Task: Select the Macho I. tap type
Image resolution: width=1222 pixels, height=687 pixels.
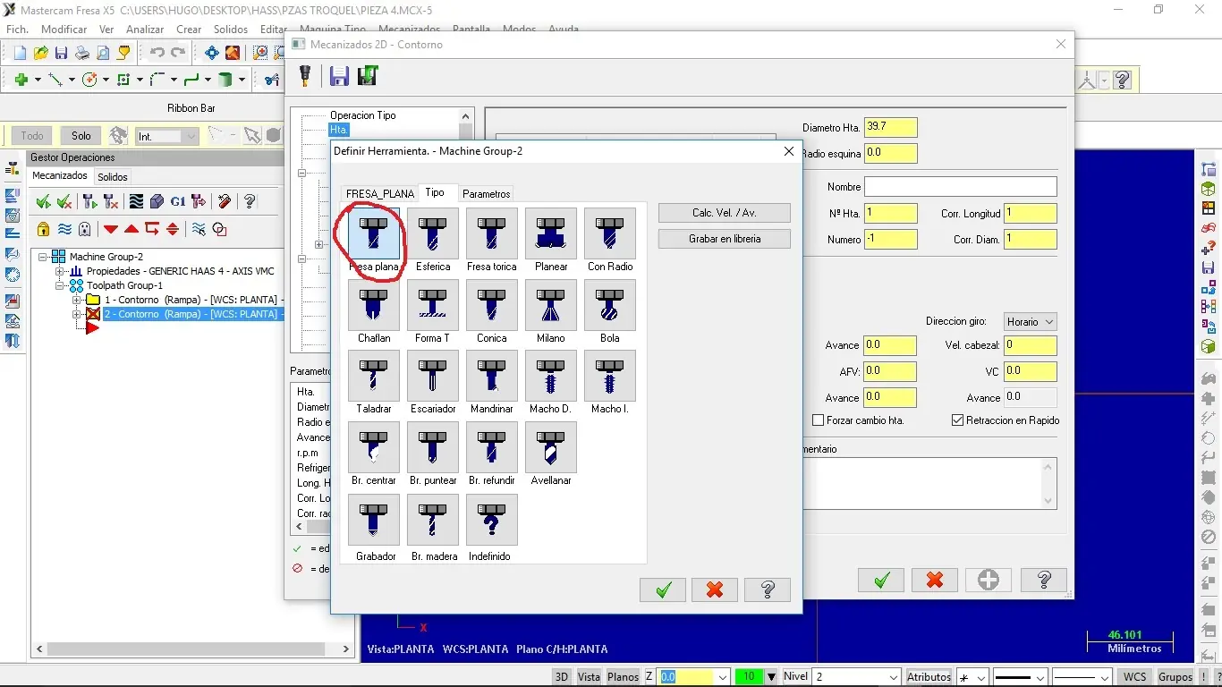Action: point(610,376)
